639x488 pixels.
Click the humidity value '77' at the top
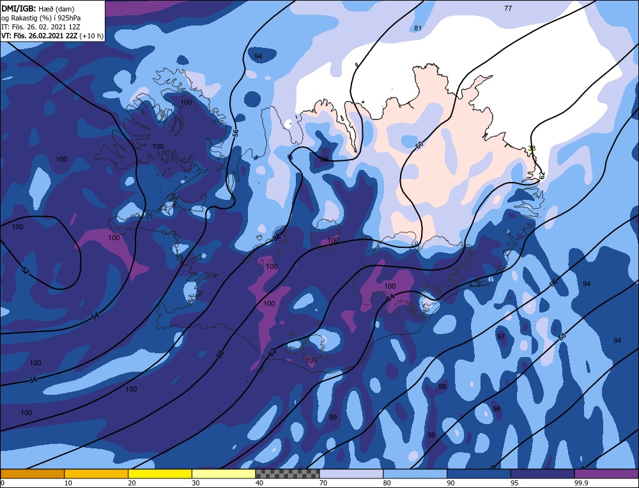point(508,8)
